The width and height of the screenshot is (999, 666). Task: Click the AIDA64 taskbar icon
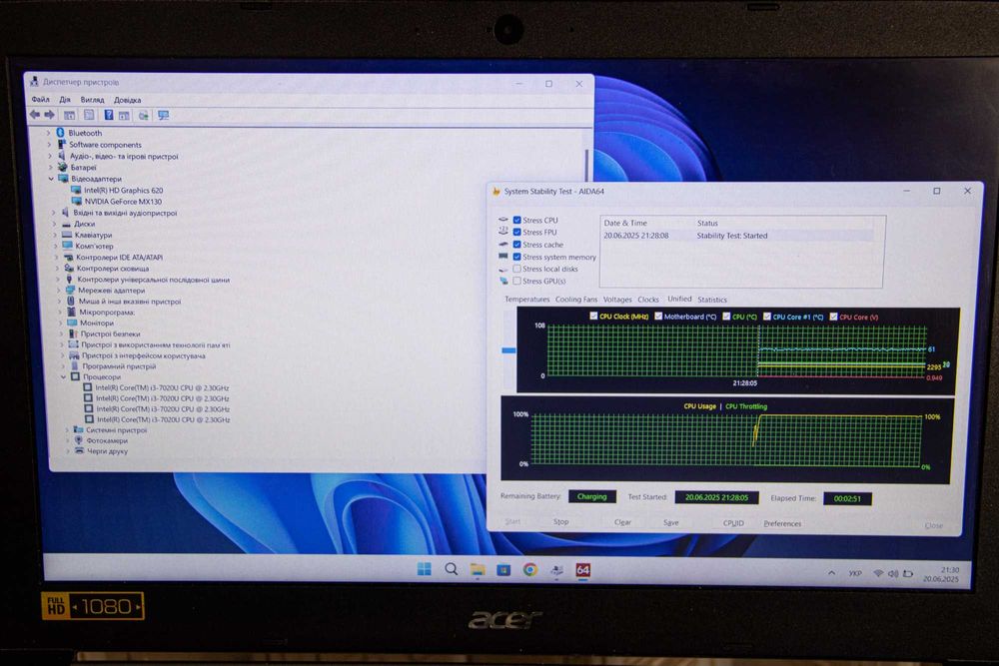pos(583,570)
